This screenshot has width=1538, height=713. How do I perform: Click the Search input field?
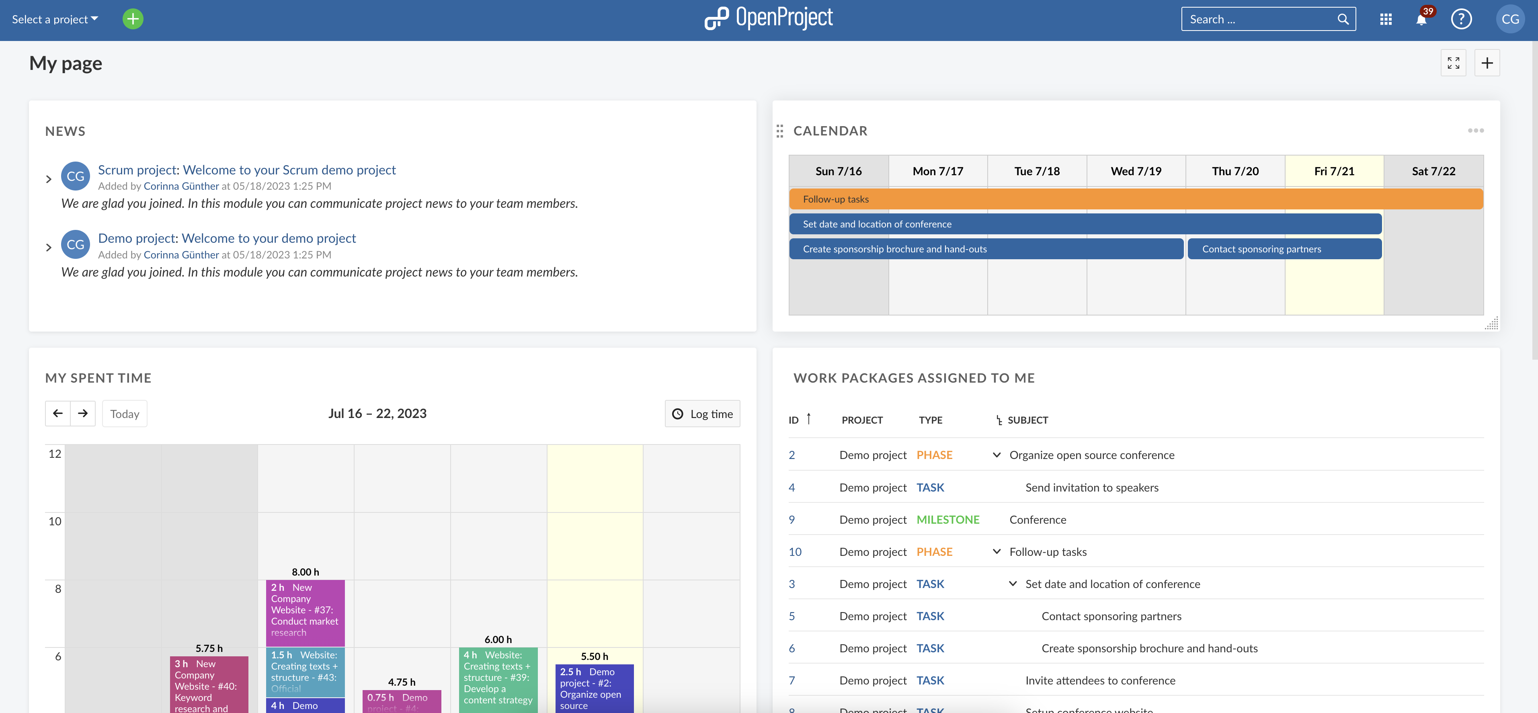(1259, 18)
